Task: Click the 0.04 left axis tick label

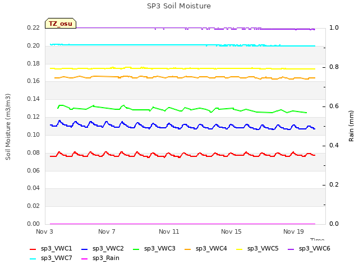Action: pos(34,188)
